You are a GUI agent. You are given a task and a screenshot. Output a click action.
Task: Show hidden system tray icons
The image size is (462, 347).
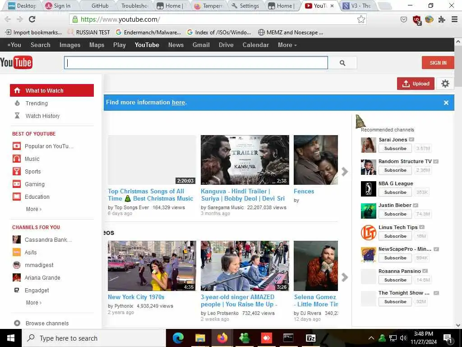click(x=371, y=338)
